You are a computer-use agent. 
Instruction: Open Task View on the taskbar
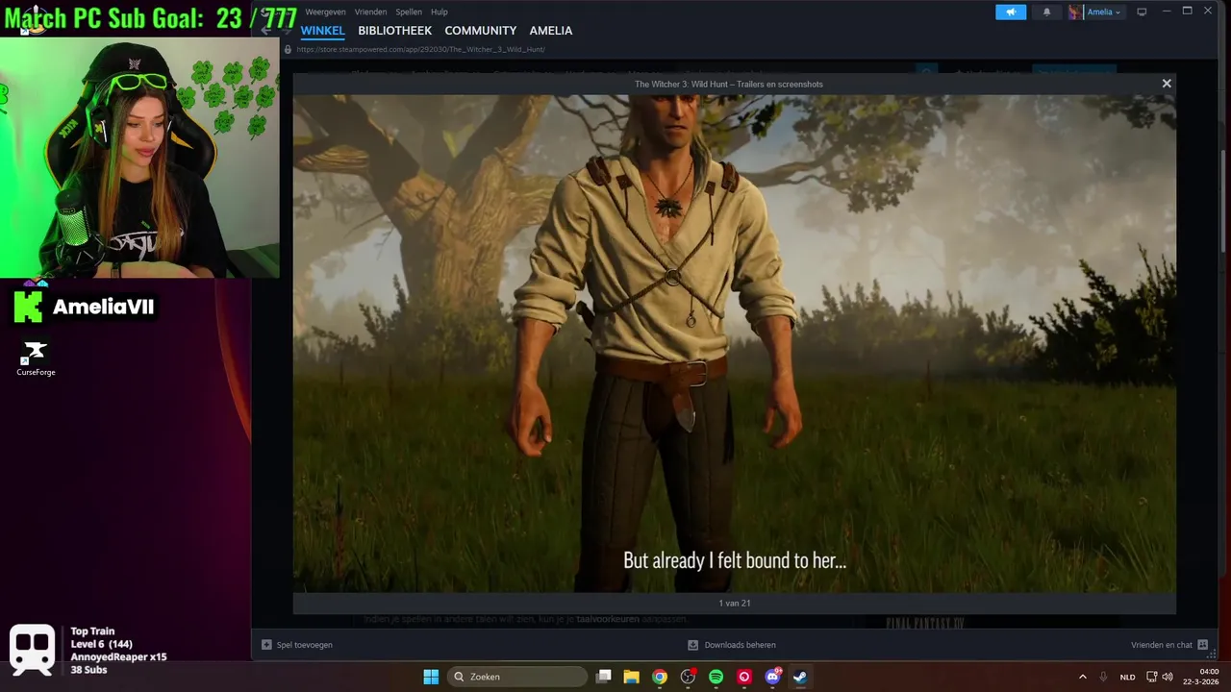[604, 677]
